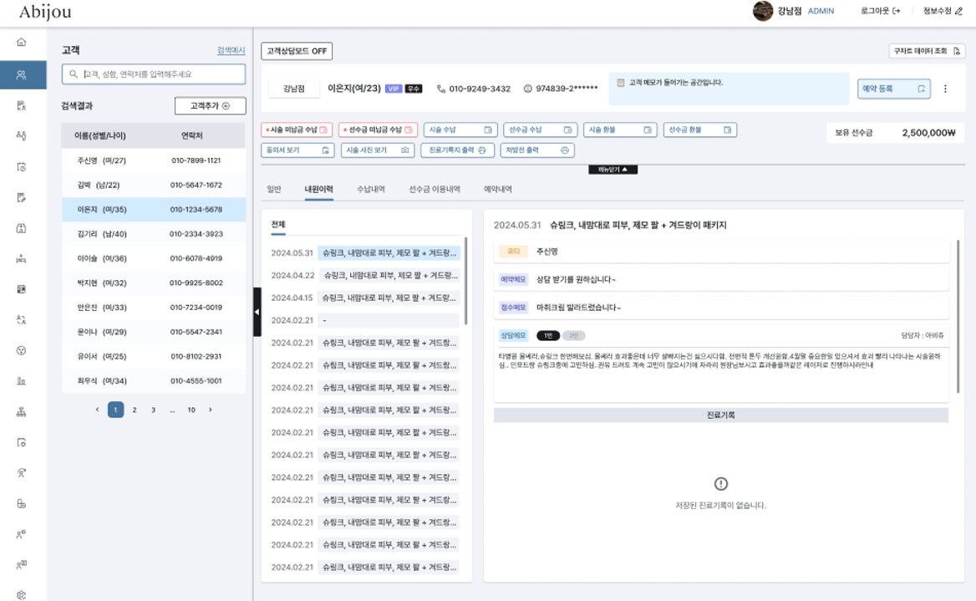Toggle 고객상담모드 OFF button

tap(297, 51)
